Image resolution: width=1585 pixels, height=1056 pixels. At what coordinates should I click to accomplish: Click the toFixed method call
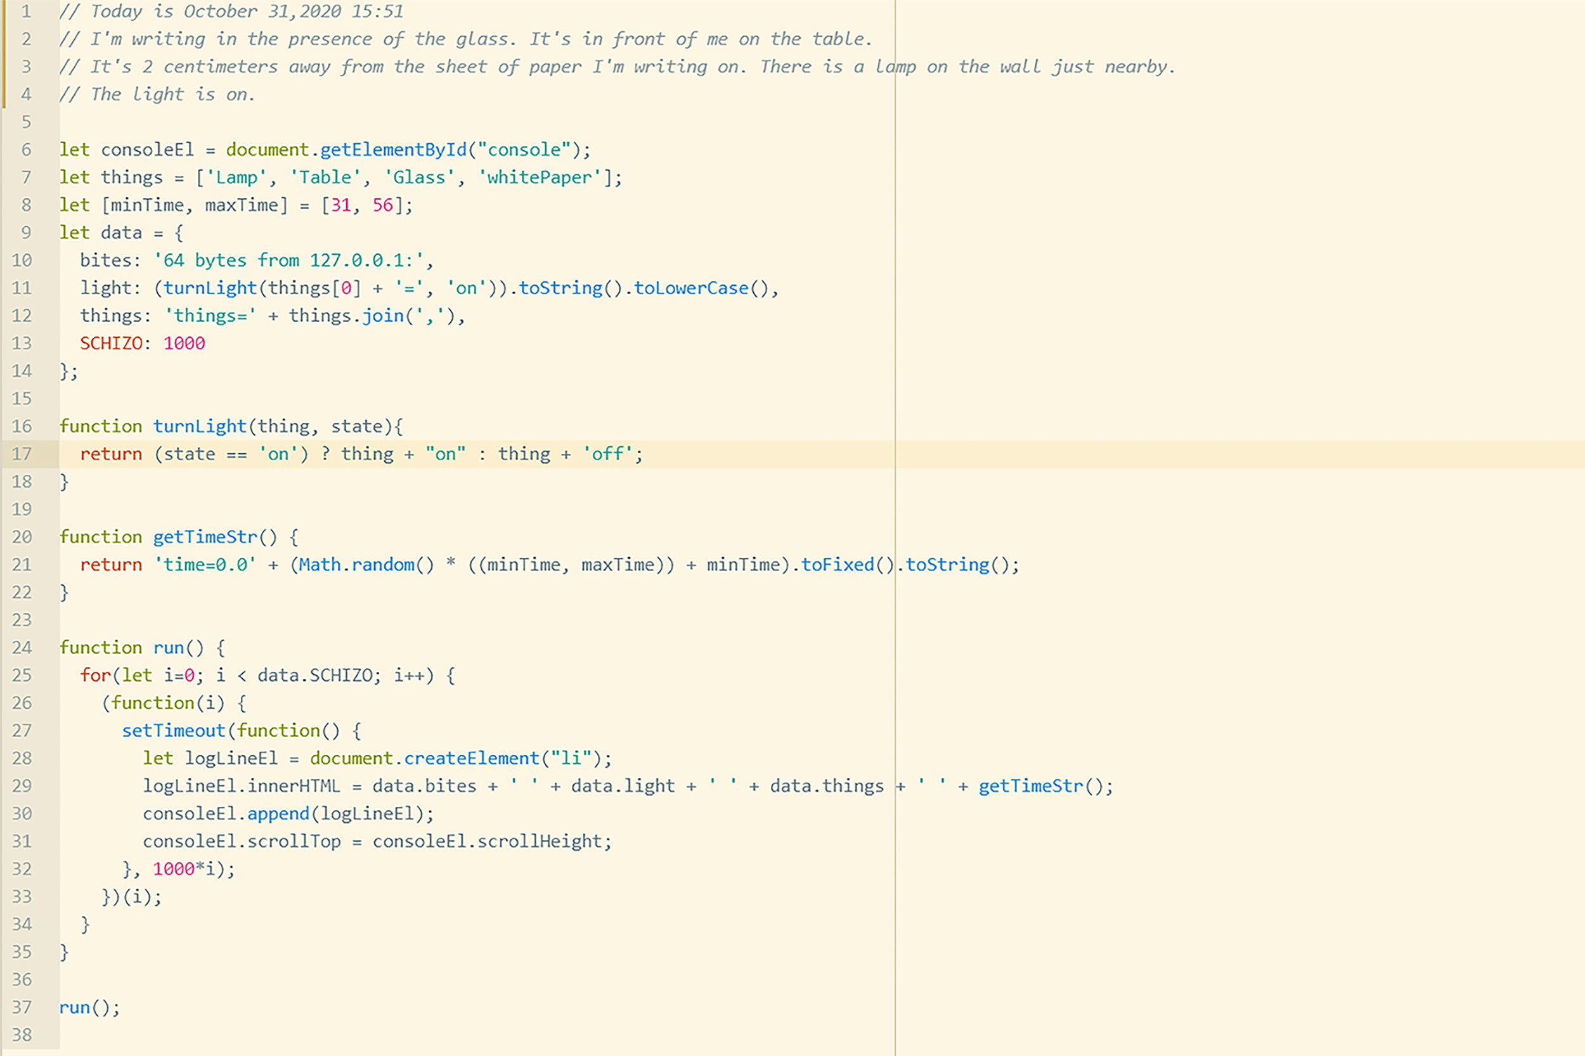click(x=837, y=564)
